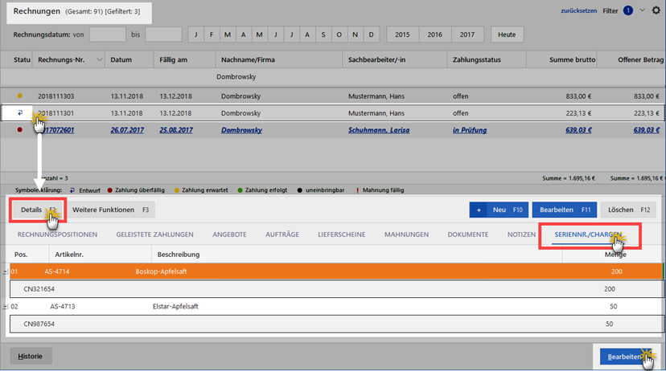Image resolution: width=666 pixels, height=371 pixels.
Task: Click the zurücksetzen link
Action: coord(578,10)
